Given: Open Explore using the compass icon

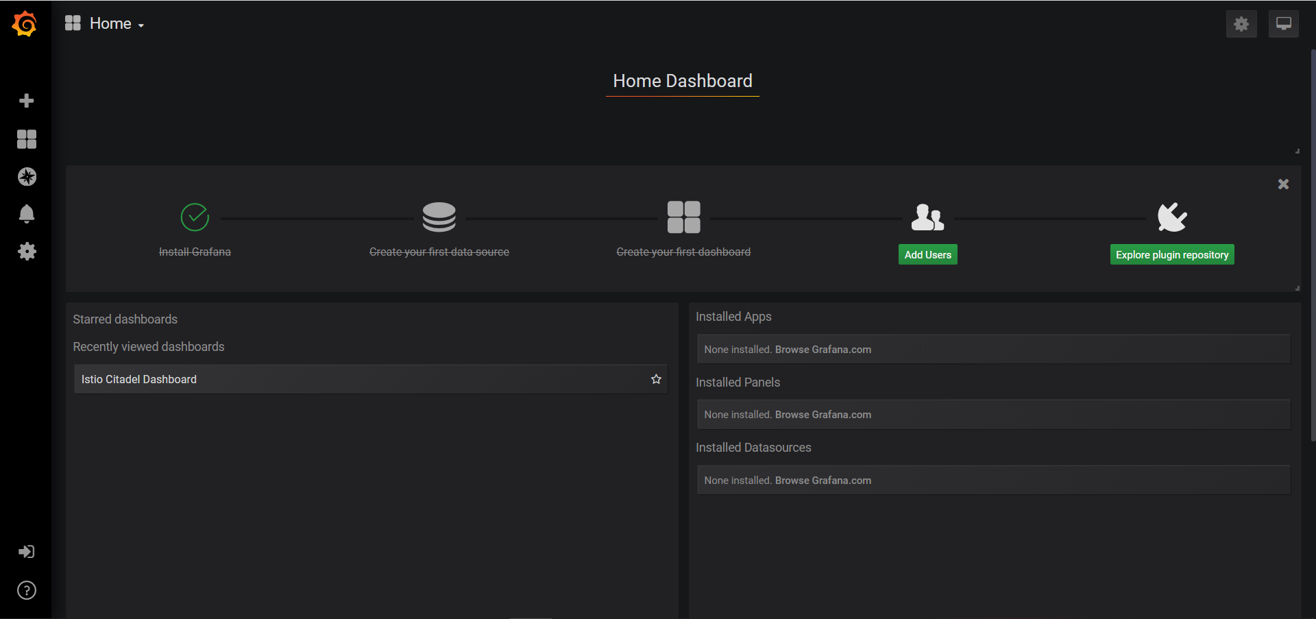Looking at the screenshot, I should click(x=26, y=176).
